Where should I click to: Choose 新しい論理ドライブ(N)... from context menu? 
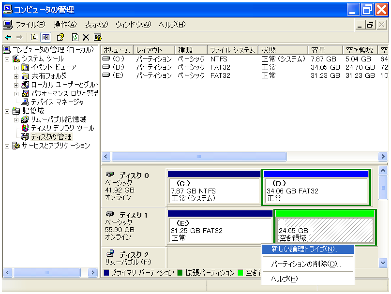(308, 249)
